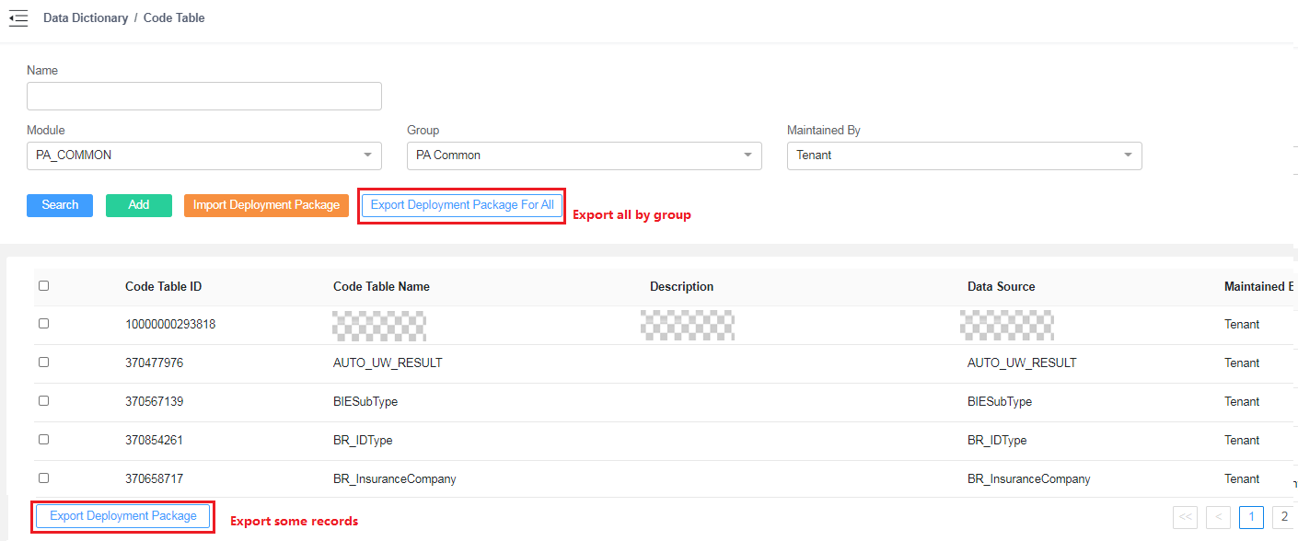Image resolution: width=1298 pixels, height=541 pixels.
Task: Expand the Group dropdown
Action: pos(584,155)
